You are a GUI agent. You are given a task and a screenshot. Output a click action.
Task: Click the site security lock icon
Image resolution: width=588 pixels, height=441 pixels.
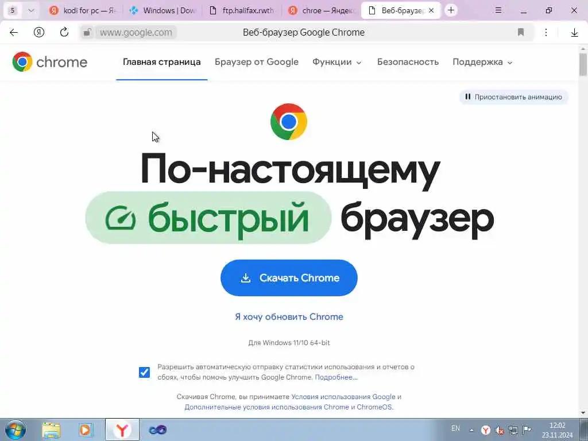point(87,33)
